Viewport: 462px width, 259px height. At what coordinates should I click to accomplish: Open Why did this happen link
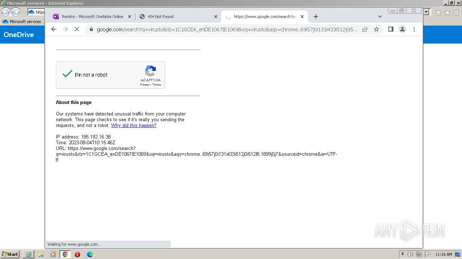134,126
